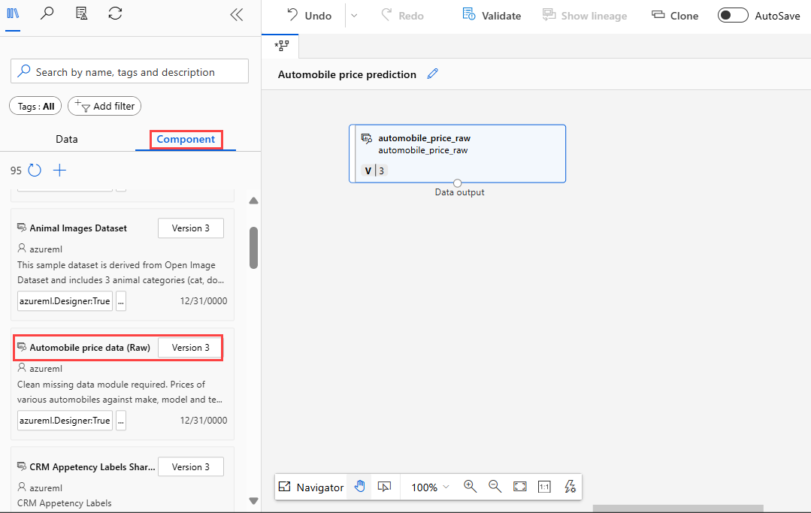Click the down arrow of asset list scrollbar

click(x=253, y=500)
